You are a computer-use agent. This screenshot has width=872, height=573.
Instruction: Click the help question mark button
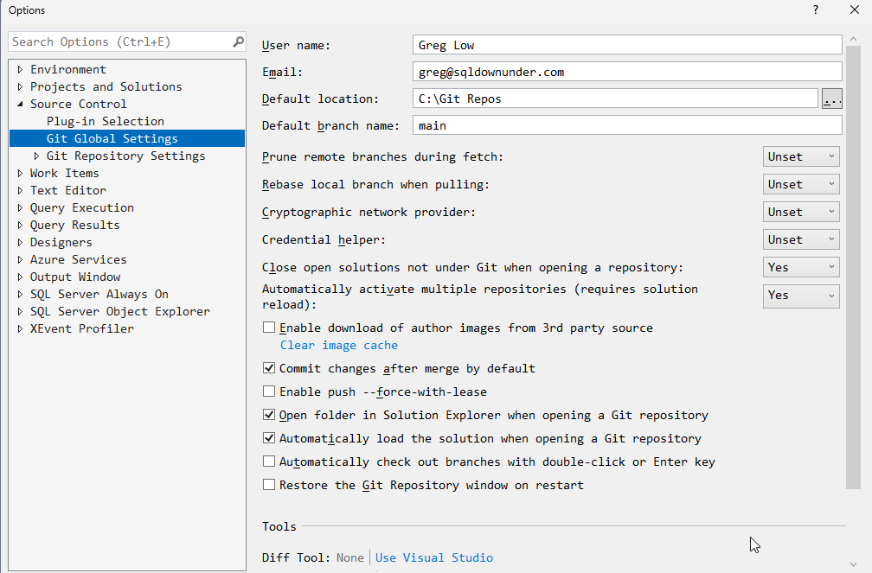(x=815, y=10)
